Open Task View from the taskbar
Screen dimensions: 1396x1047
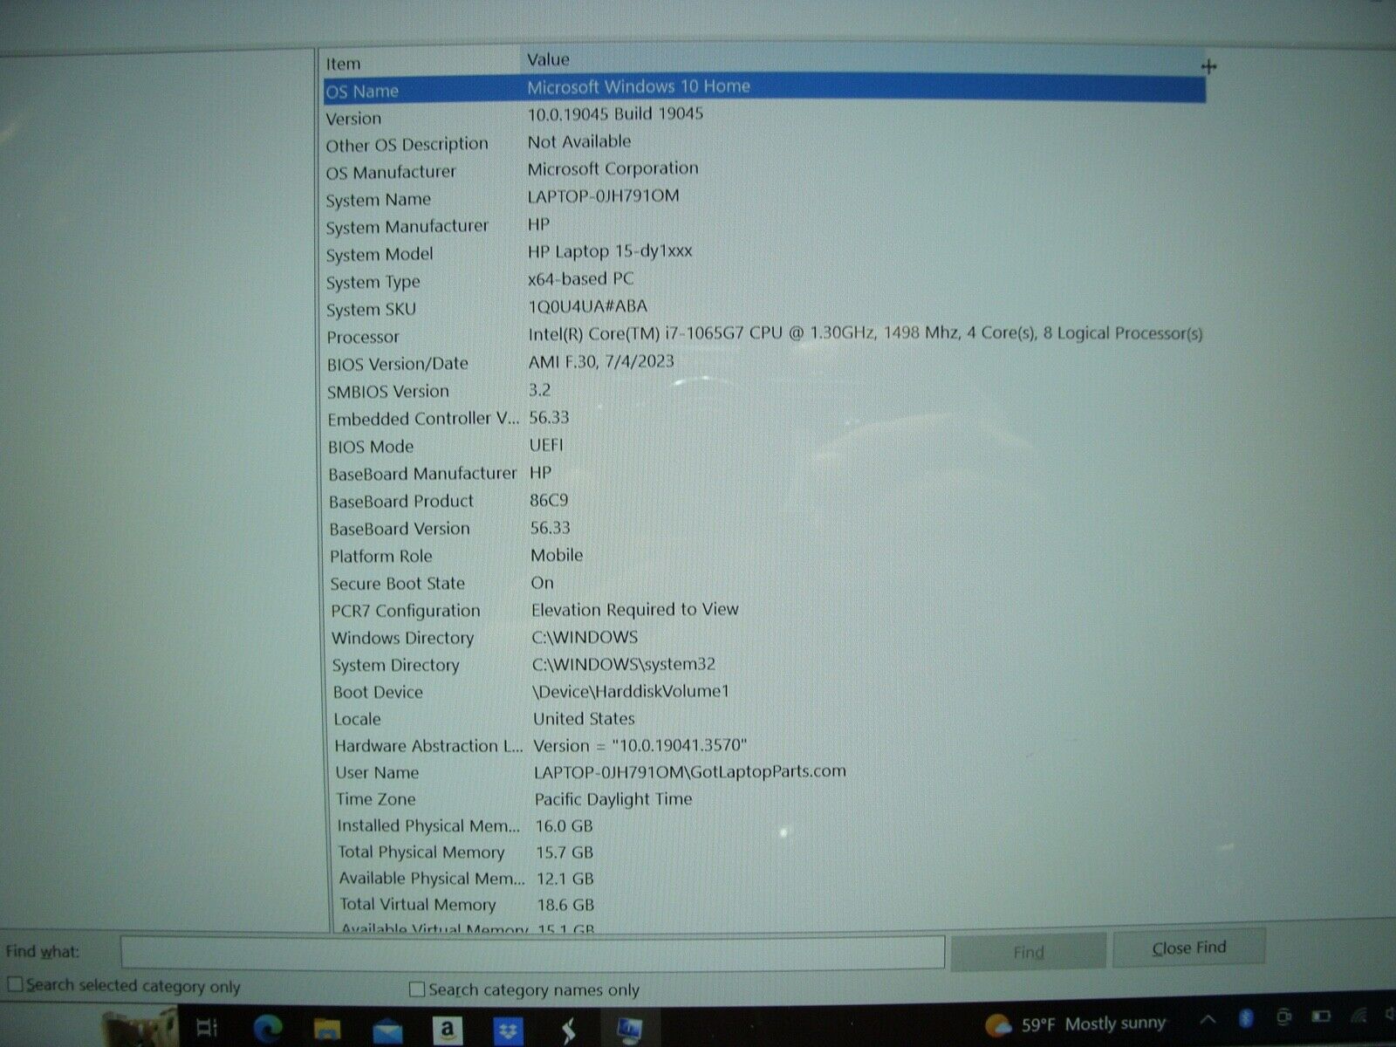click(x=208, y=1028)
